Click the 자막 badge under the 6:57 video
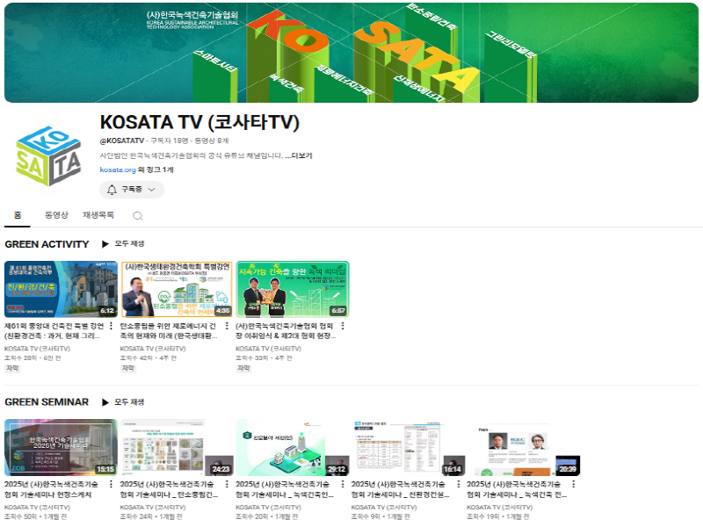 tap(243, 368)
